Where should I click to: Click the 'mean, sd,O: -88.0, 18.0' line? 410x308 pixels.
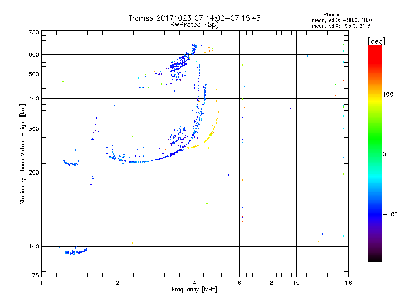pos(341,20)
